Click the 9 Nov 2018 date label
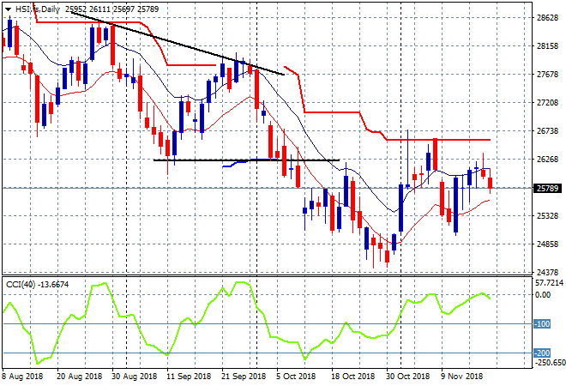Viewport: 566px width, 386px height. (x=461, y=377)
